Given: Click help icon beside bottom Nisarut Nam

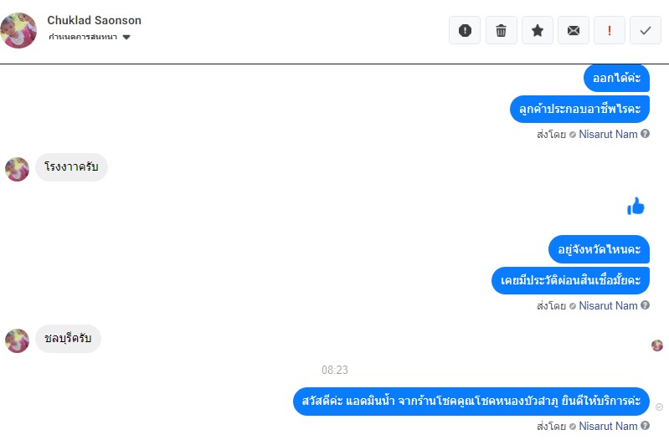Looking at the screenshot, I should [x=645, y=426].
